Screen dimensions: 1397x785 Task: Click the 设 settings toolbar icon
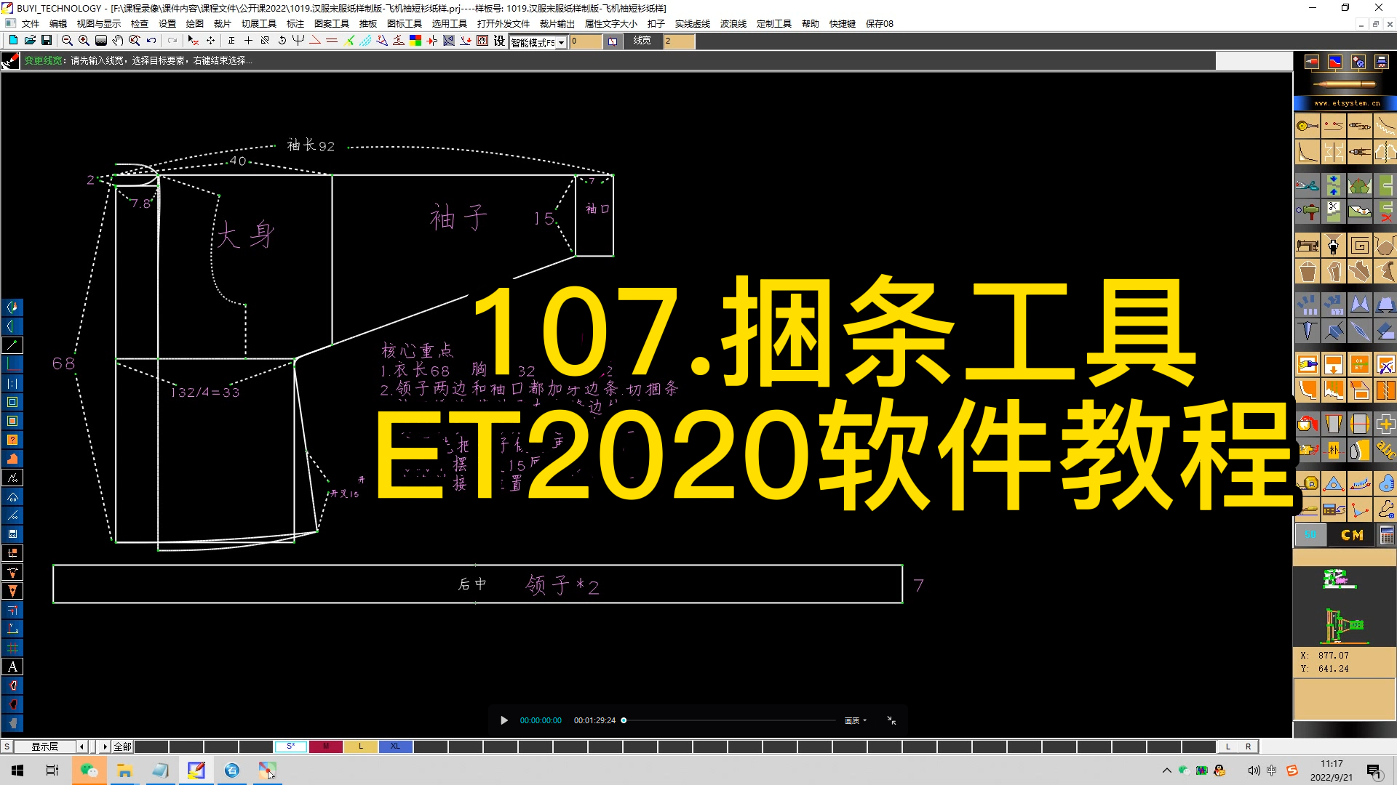(499, 41)
